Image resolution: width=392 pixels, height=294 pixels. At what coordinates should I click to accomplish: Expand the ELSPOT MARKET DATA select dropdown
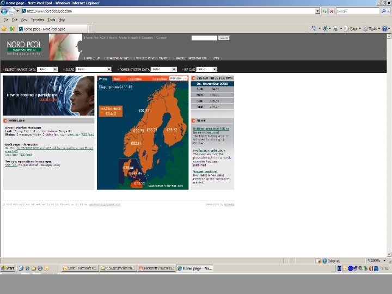pyautogui.click(x=47, y=69)
